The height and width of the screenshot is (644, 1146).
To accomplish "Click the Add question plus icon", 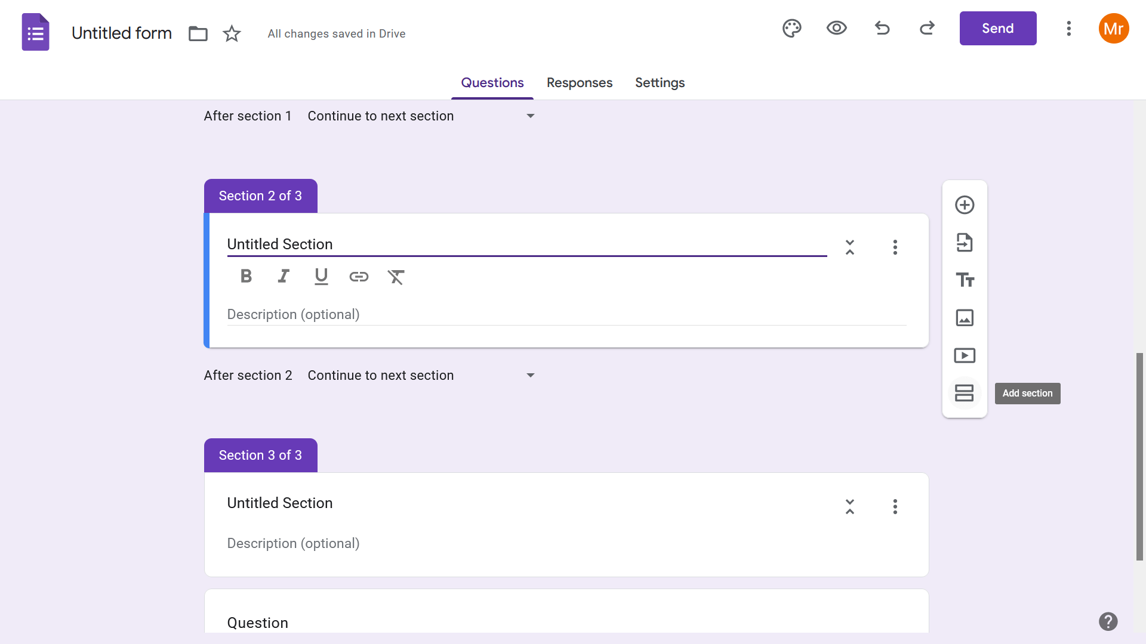I will pos(965,205).
